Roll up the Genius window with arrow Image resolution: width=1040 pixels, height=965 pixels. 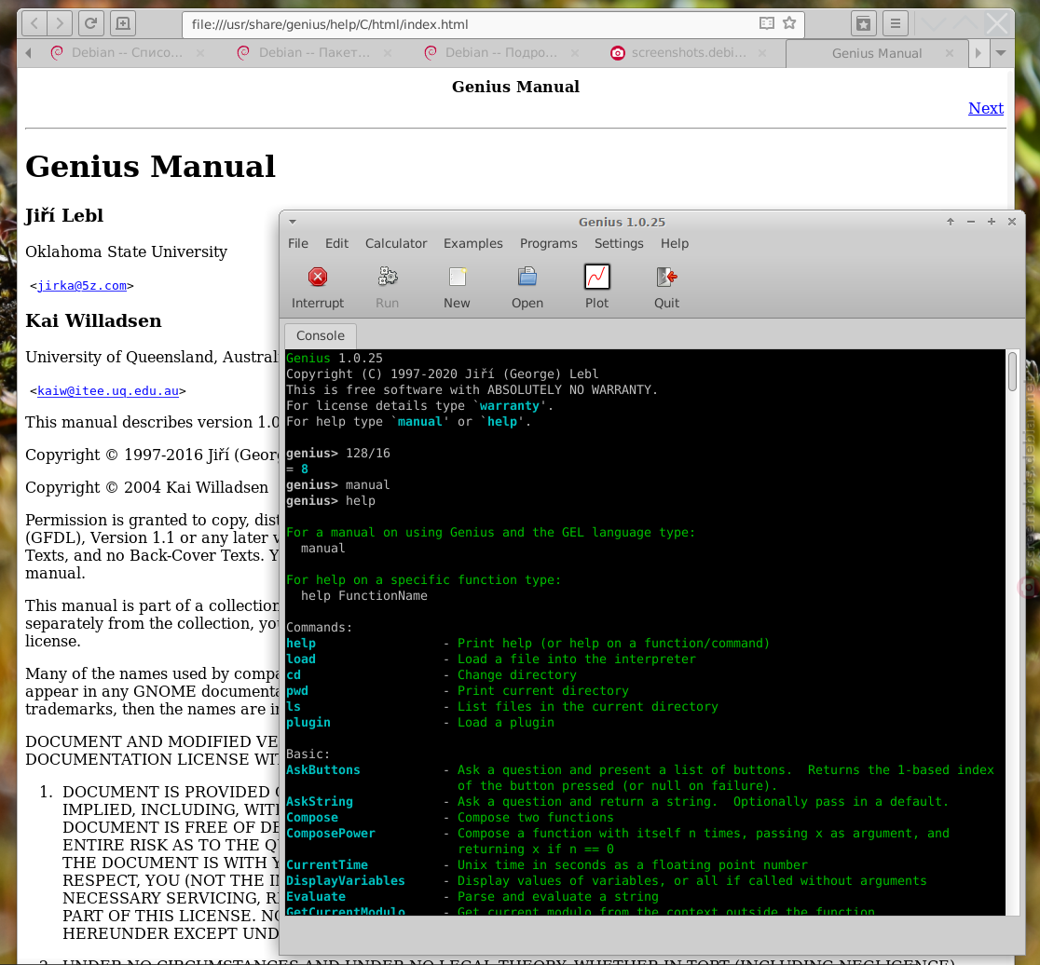[951, 222]
